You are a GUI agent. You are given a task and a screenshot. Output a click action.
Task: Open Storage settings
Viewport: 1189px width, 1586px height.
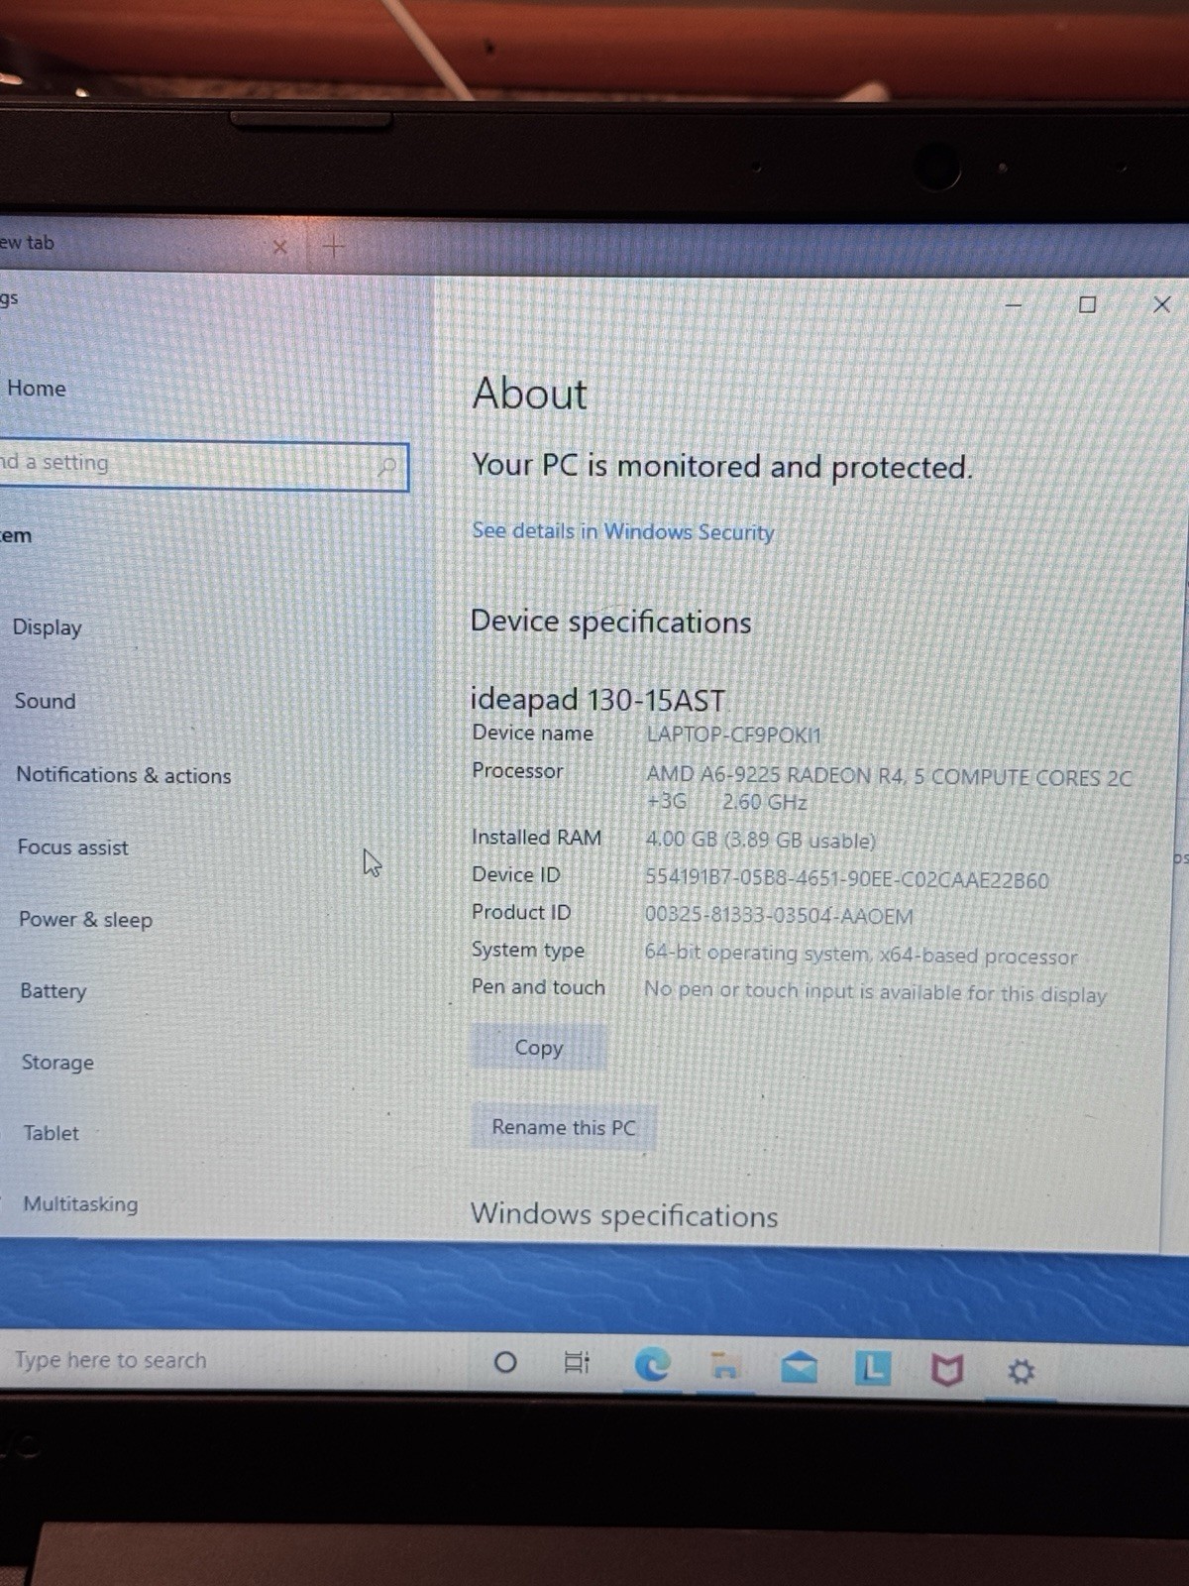57,1063
